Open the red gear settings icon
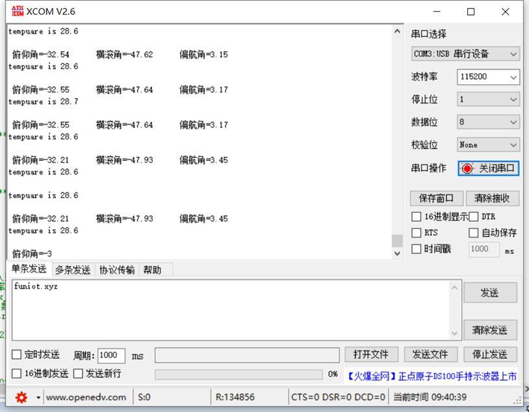This screenshot has width=529, height=412. (x=21, y=398)
